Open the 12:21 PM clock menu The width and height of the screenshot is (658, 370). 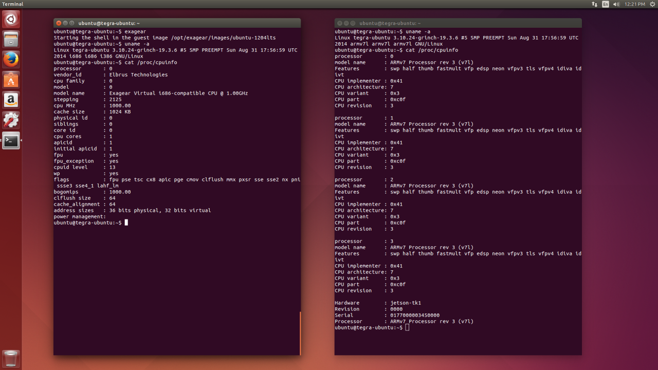coord(635,4)
